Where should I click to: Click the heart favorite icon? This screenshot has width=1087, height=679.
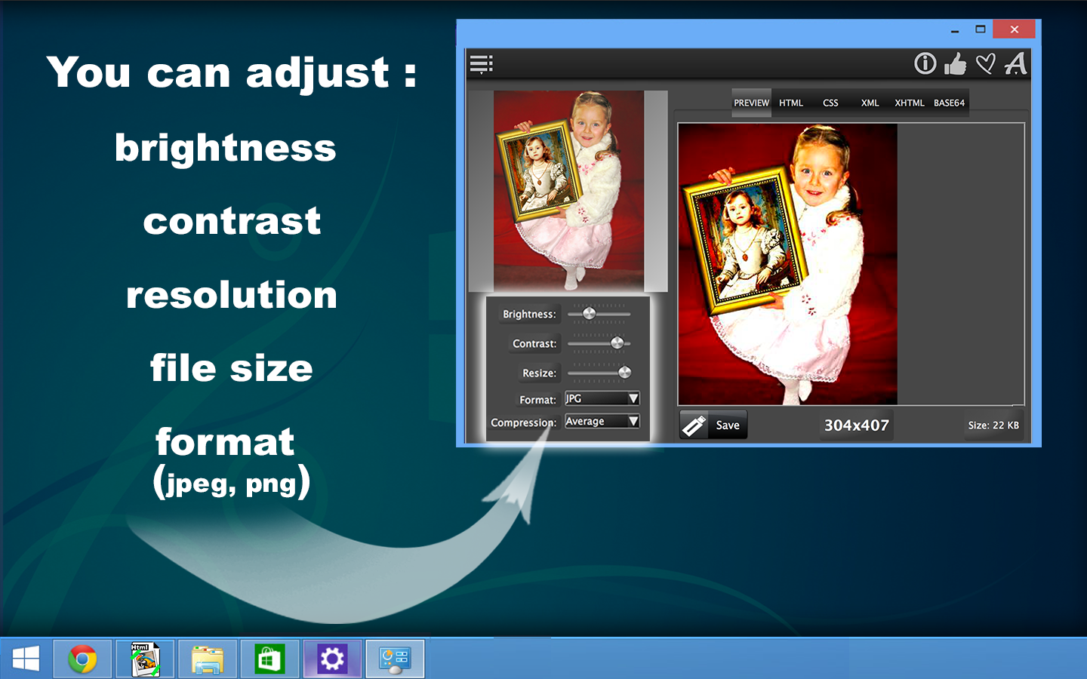(x=985, y=63)
